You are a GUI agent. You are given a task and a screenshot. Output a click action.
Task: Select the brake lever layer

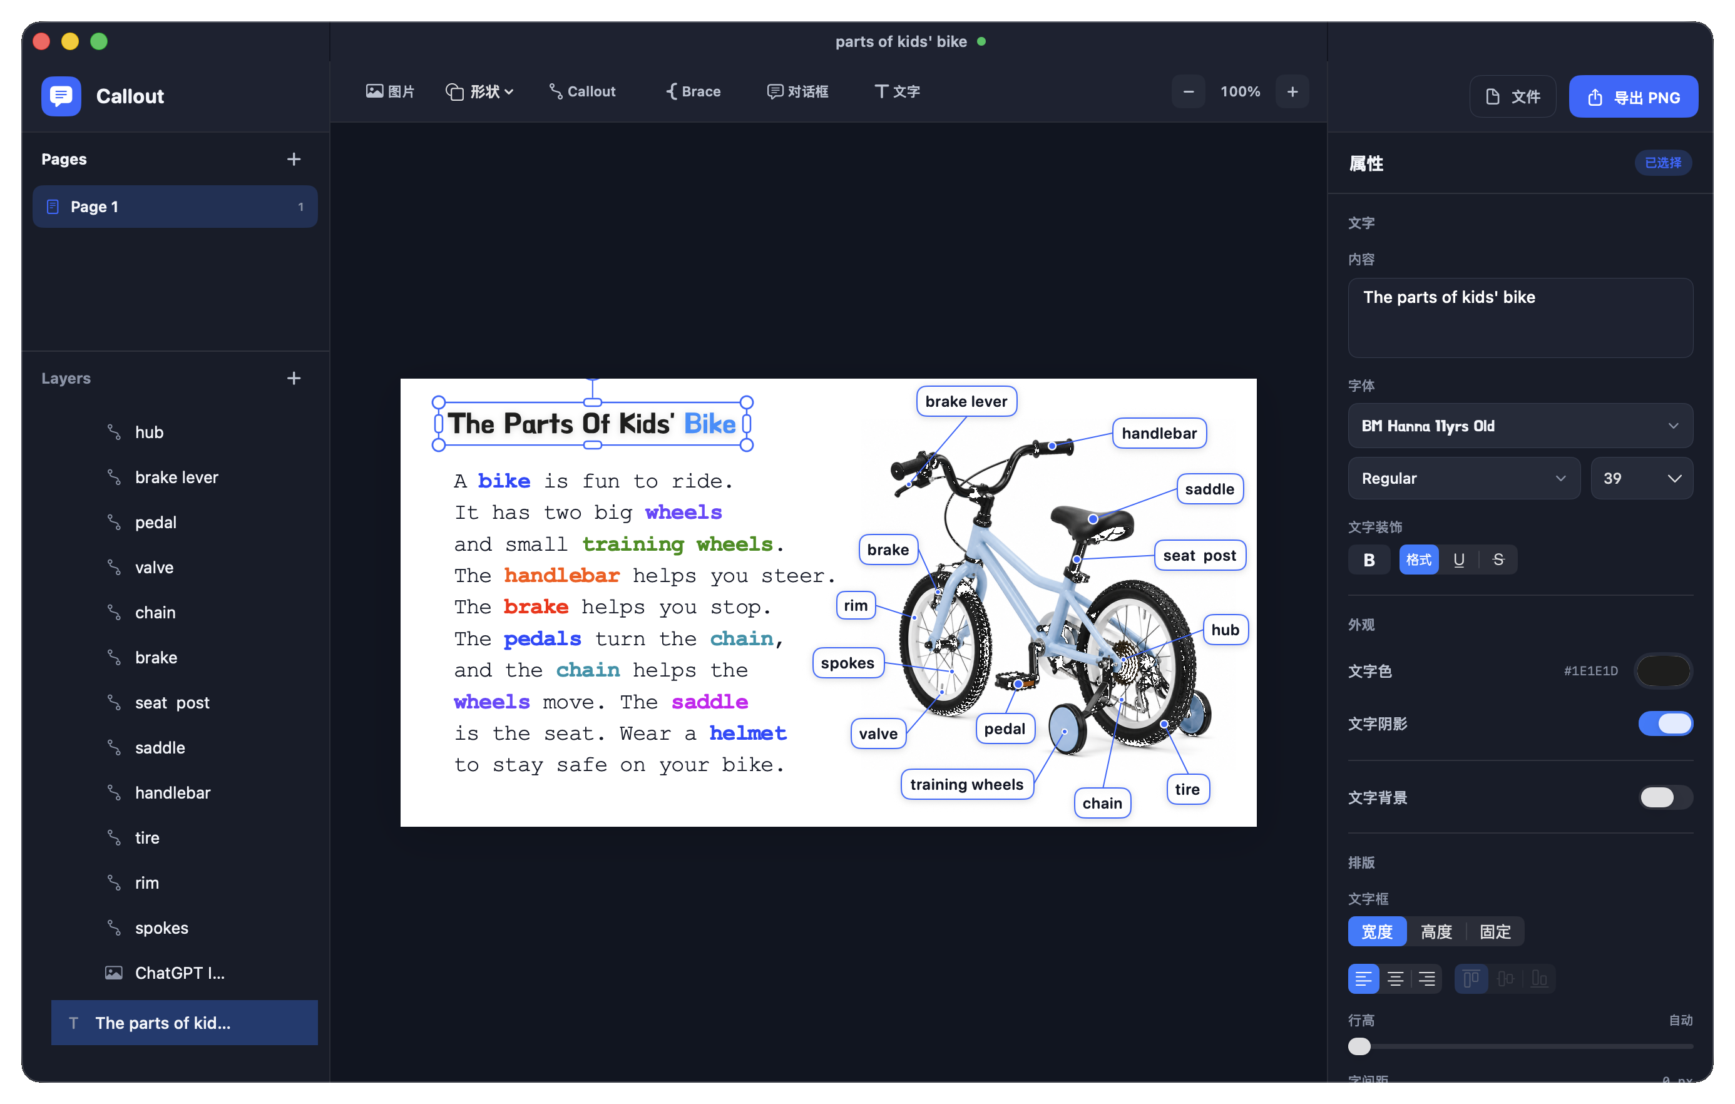(x=185, y=478)
